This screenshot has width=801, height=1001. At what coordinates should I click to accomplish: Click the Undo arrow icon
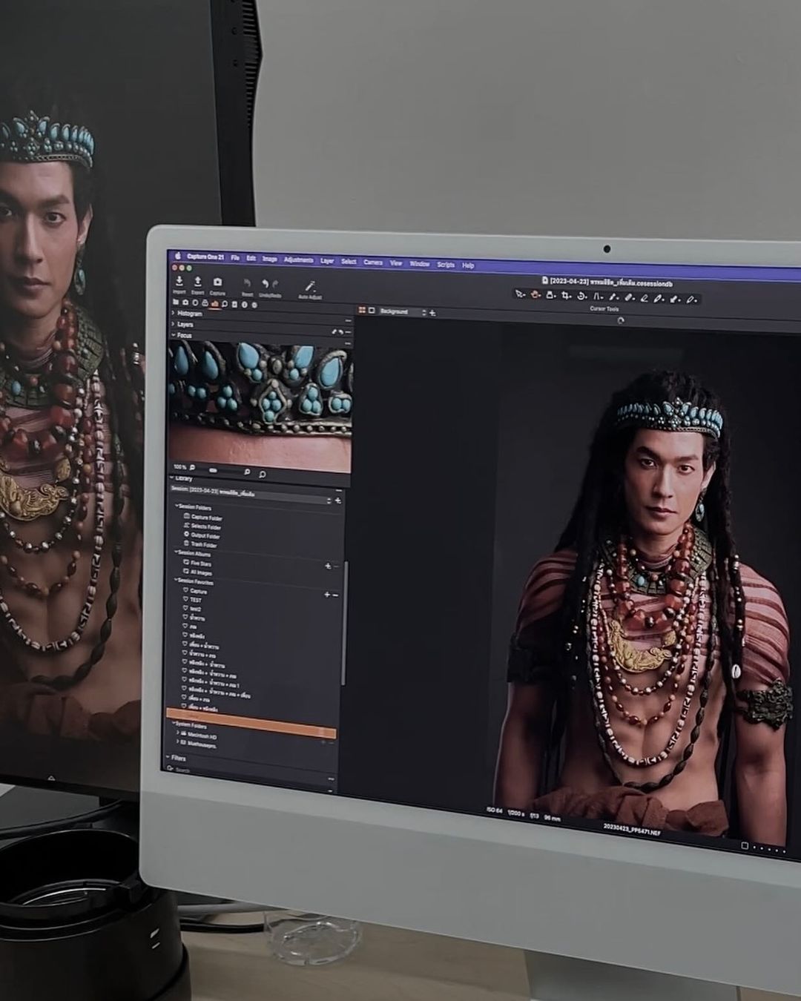[x=265, y=284]
